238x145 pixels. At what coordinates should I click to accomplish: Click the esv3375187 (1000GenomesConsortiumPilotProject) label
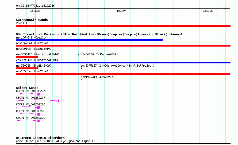click(x=117, y=66)
